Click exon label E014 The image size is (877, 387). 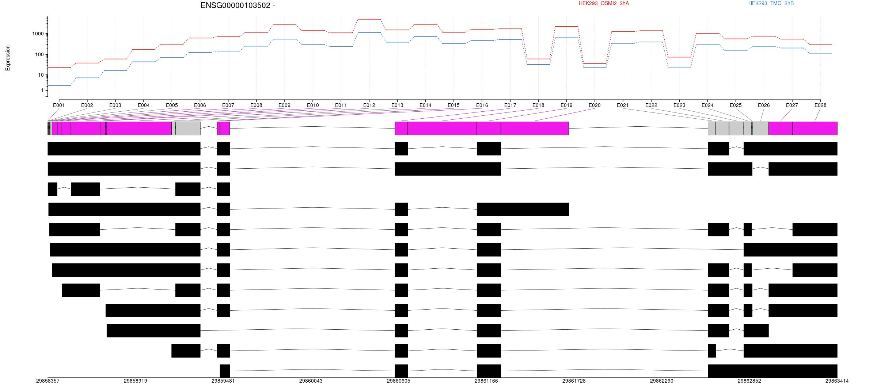tap(425, 106)
